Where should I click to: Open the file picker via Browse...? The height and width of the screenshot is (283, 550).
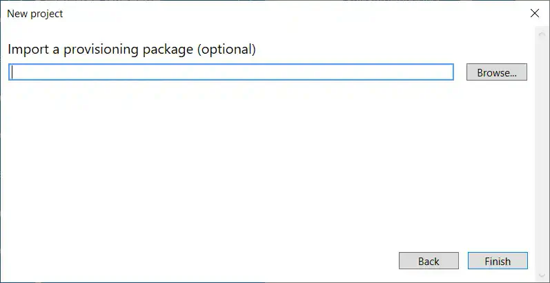click(x=497, y=72)
